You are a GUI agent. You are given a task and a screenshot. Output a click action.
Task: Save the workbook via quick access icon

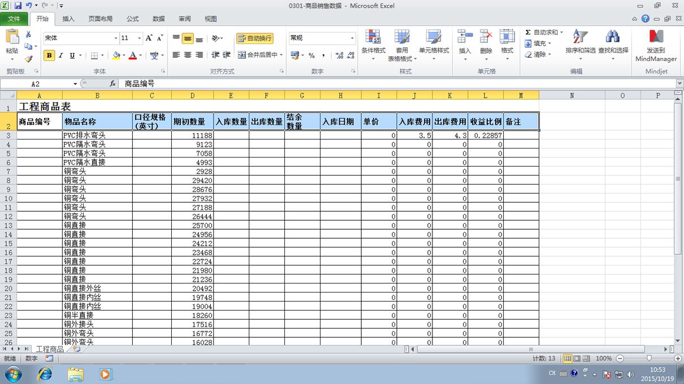tap(18, 5)
